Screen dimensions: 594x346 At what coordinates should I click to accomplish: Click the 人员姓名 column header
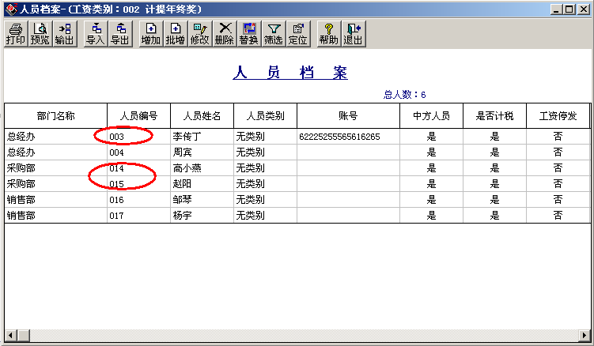pos(202,116)
